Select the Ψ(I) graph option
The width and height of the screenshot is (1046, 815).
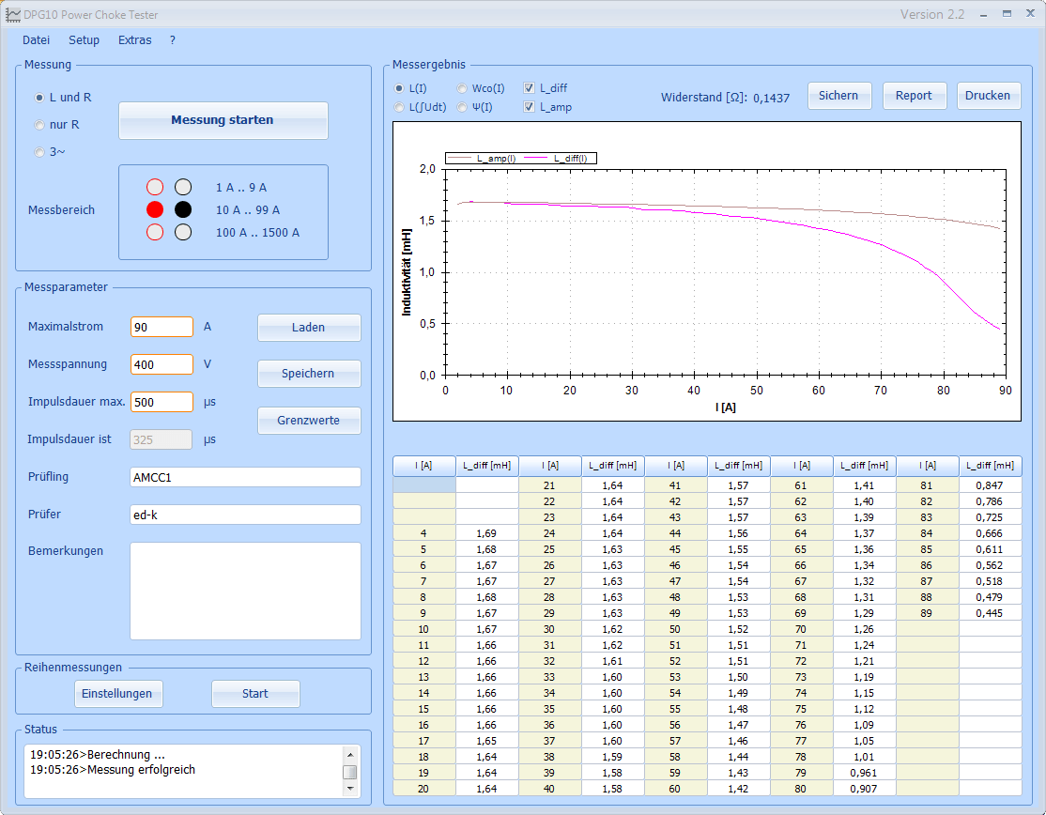tap(462, 107)
